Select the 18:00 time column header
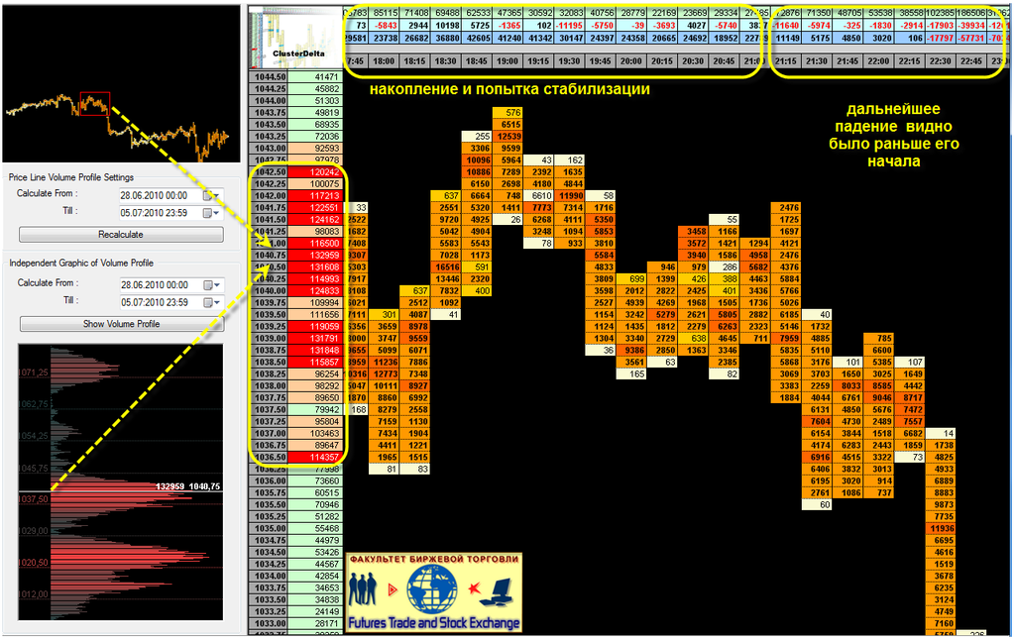This screenshot has height=640, width=1015. click(x=384, y=61)
